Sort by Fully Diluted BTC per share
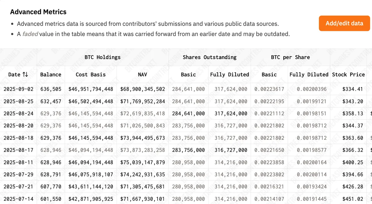The width and height of the screenshot is (372, 204). (309, 75)
